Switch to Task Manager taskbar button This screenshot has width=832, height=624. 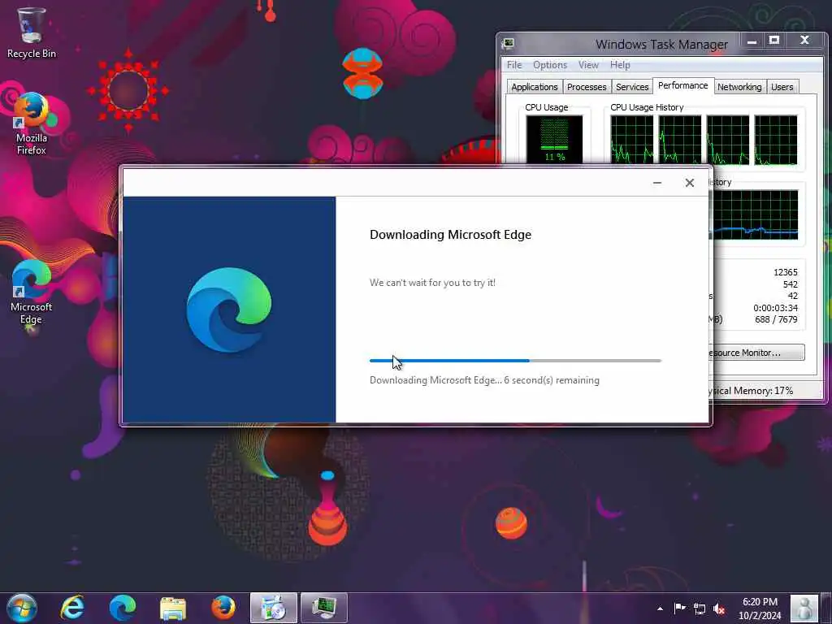tap(323, 608)
